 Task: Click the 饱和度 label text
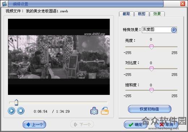pyautogui.click(x=132, y=85)
